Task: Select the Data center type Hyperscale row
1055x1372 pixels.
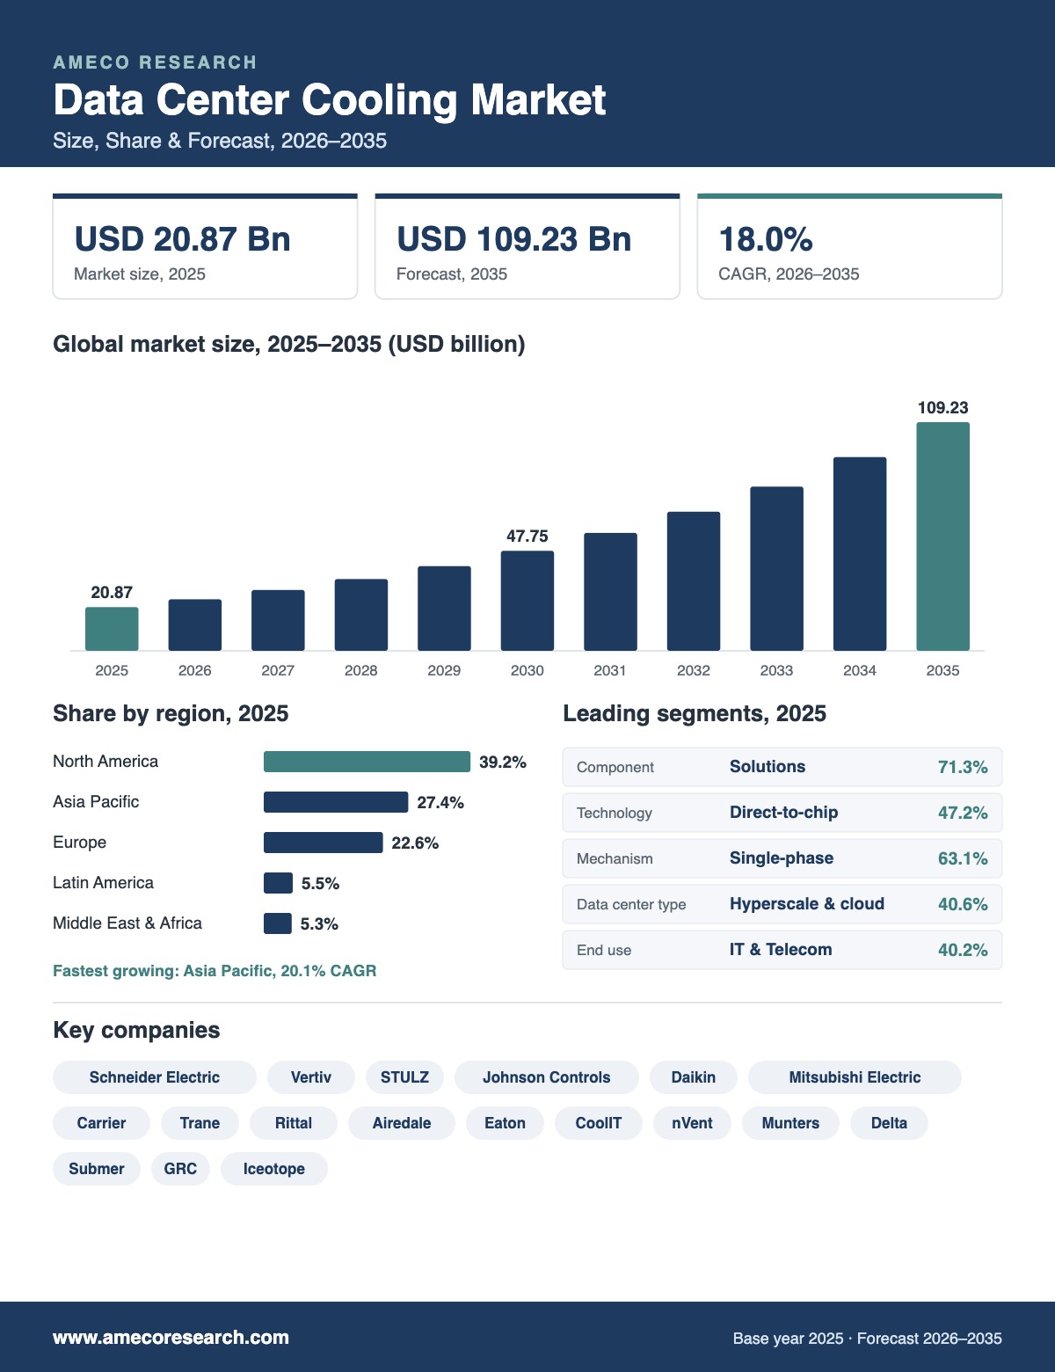Action: click(782, 904)
